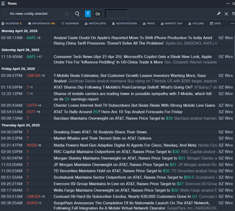Select the Comcast Hit Hard headline

(125, 197)
